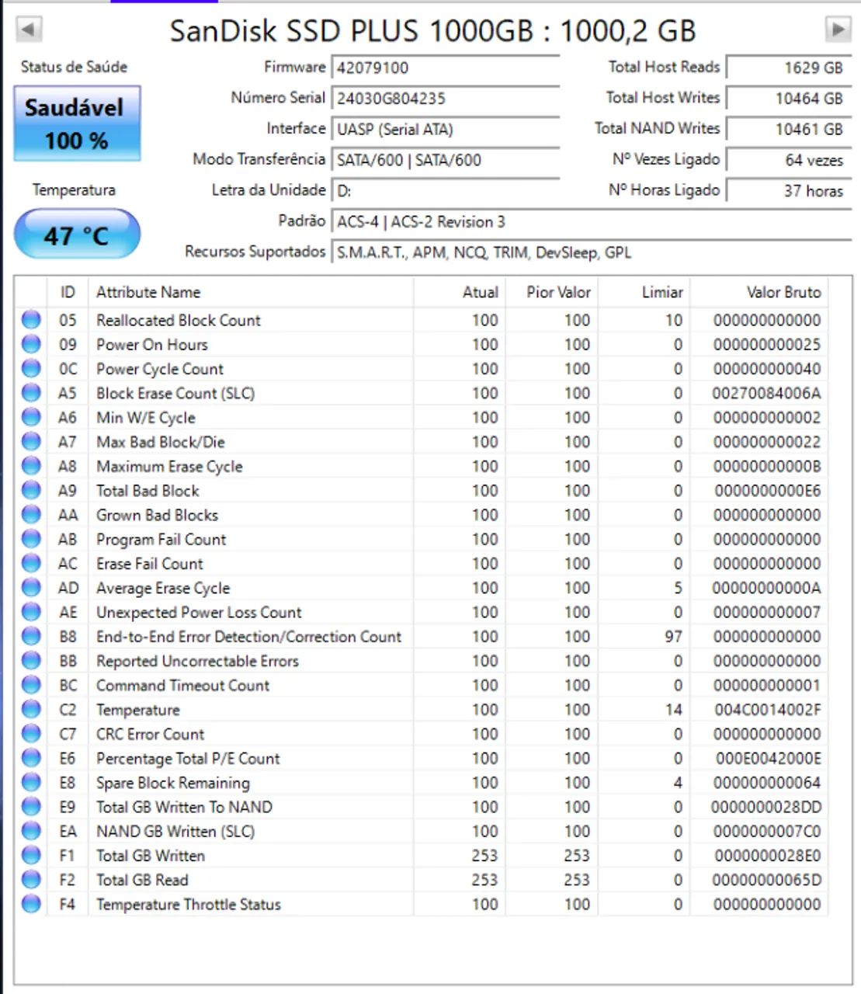The width and height of the screenshot is (861, 994).
Task: Click the Padrão field ACS-4 | ACS-2 Revision 3
Action: [x=592, y=222]
